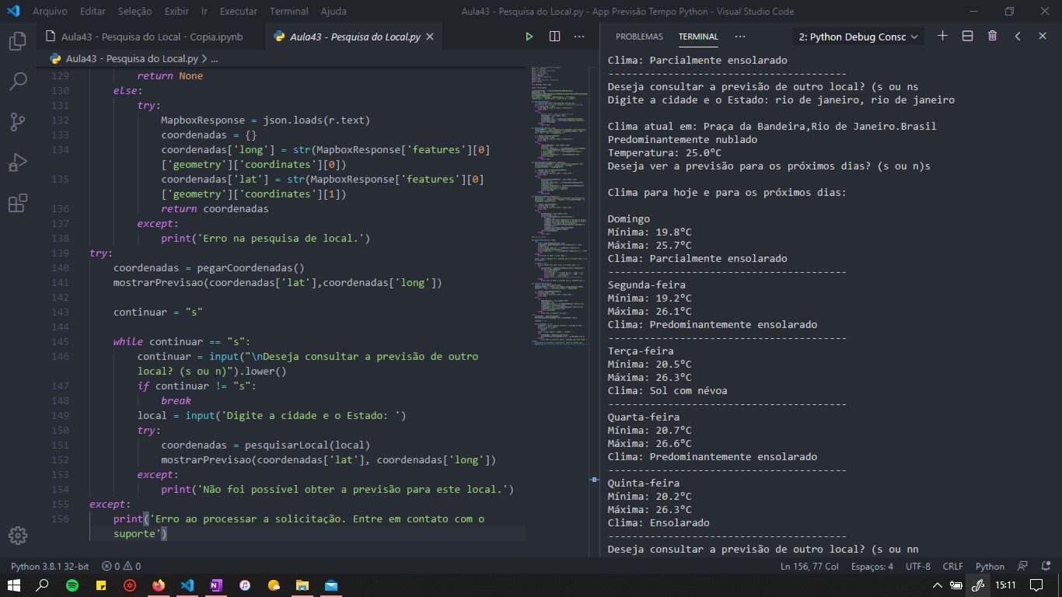This screenshot has width=1062, height=597.
Task: Move panel with the left chevron icon
Action: pos(1018,36)
